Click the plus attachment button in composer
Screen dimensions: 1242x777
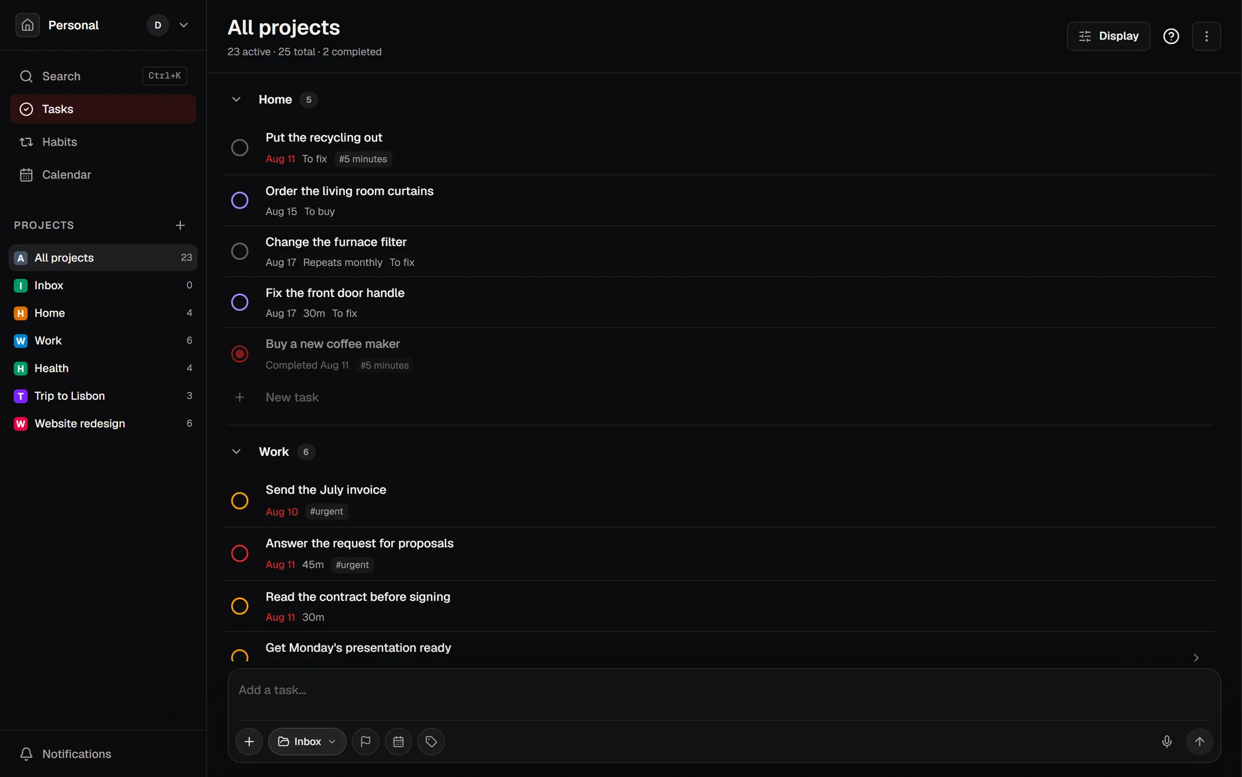249,741
